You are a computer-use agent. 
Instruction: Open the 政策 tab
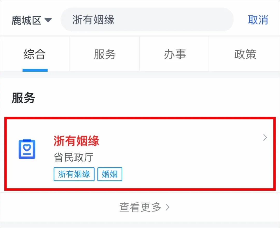click(245, 54)
